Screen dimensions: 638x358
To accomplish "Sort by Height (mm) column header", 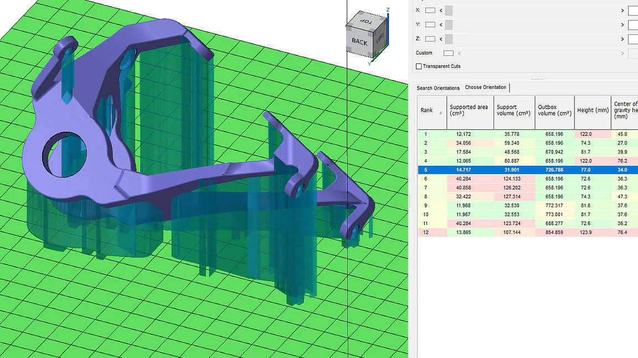I will (x=593, y=113).
